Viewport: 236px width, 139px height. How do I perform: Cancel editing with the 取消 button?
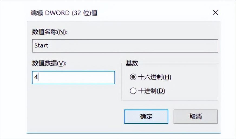click(195, 117)
